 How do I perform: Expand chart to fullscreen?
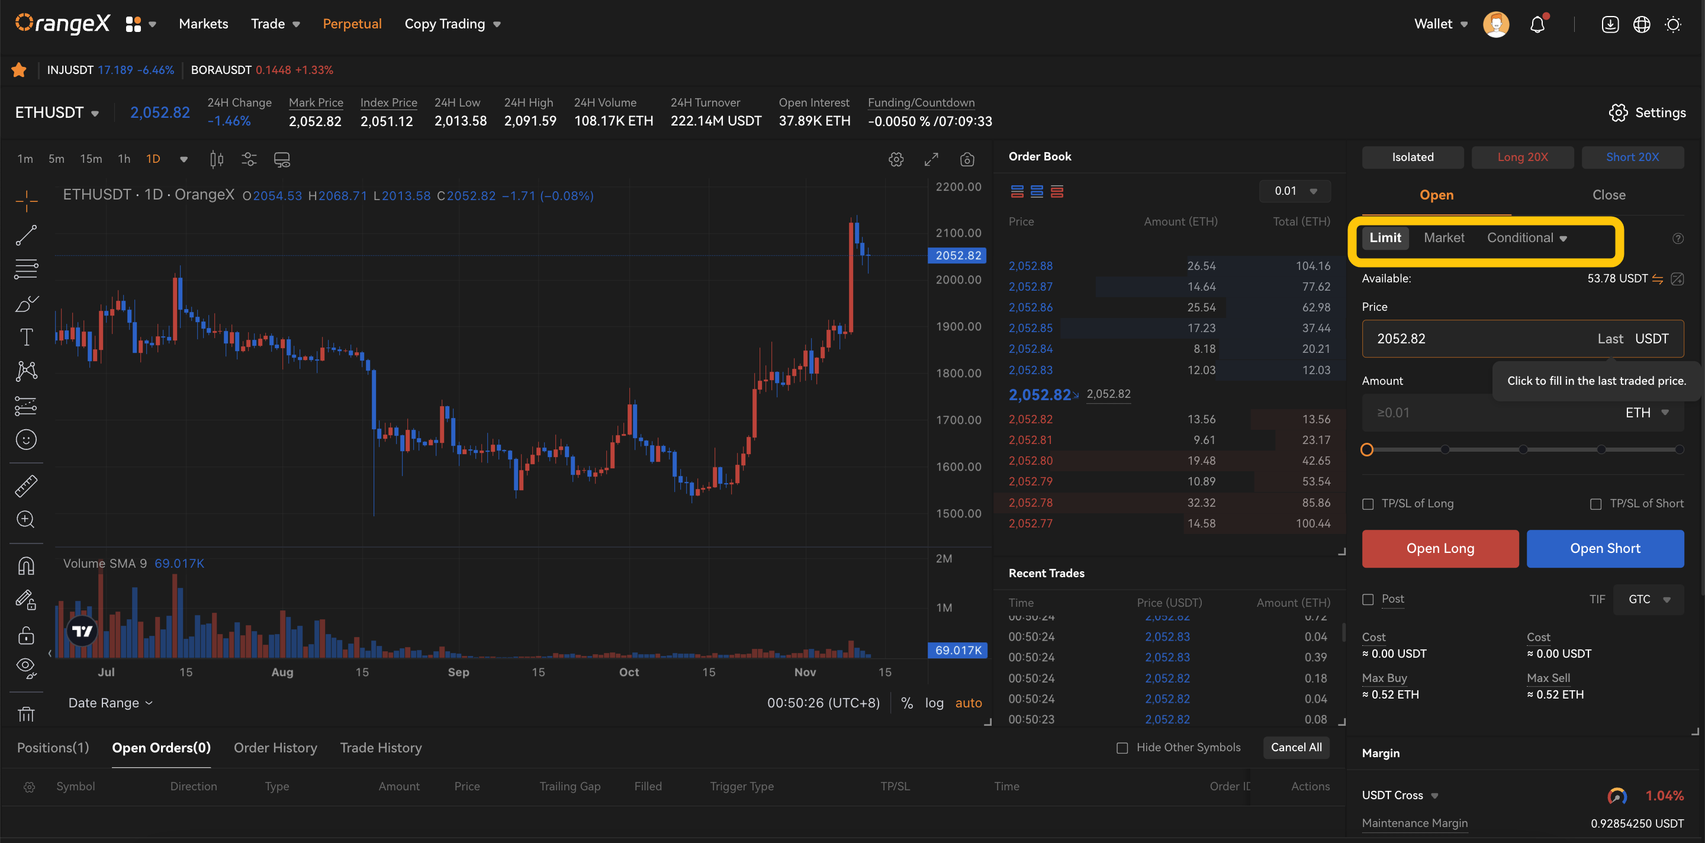pyautogui.click(x=932, y=159)
